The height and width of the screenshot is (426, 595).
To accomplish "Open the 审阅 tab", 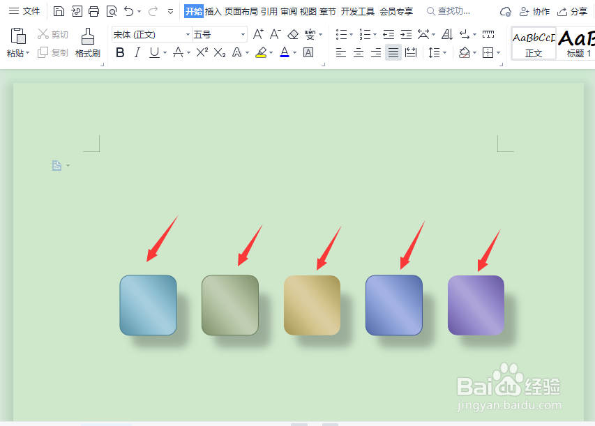I will click(289, 11).
